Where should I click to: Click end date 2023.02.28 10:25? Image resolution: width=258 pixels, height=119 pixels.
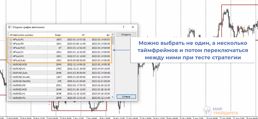click(101, 85)
